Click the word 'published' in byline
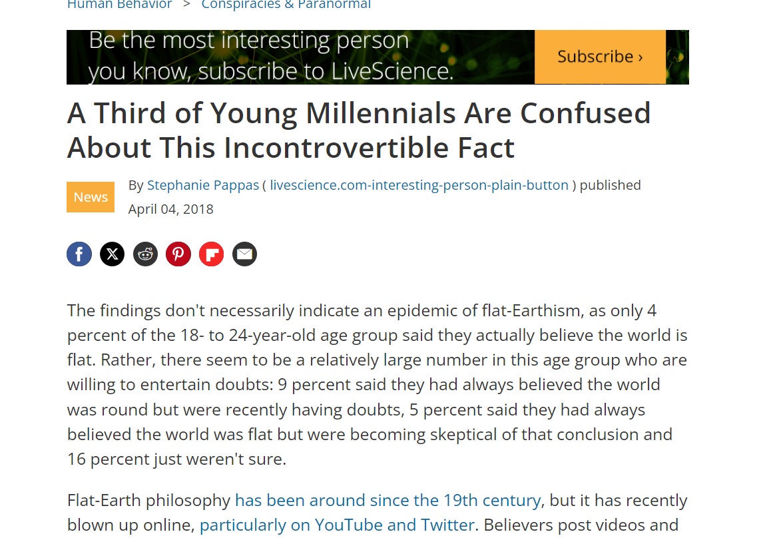The height and width of the screenshot is (538, 767). pos(610,185)
